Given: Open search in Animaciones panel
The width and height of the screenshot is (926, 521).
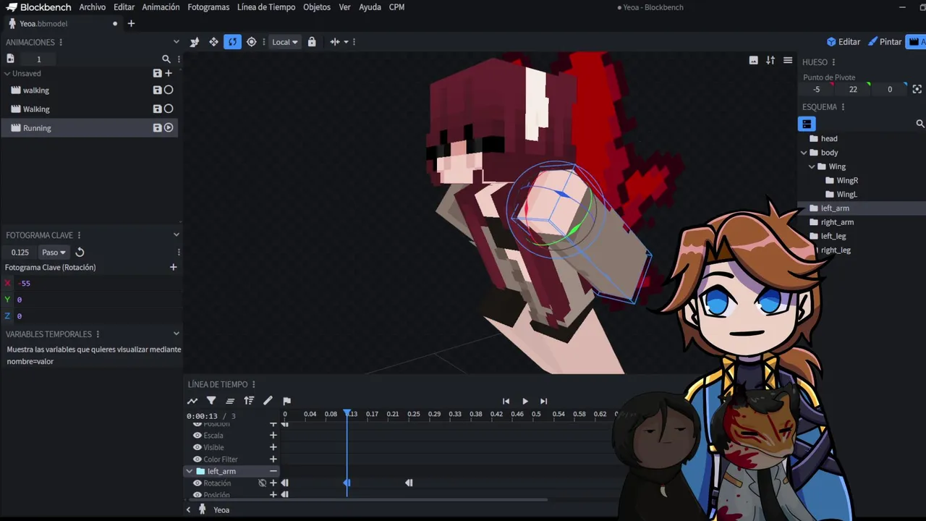Looking at the screenshot, I should pyautogui.click(x=166, y=59).
